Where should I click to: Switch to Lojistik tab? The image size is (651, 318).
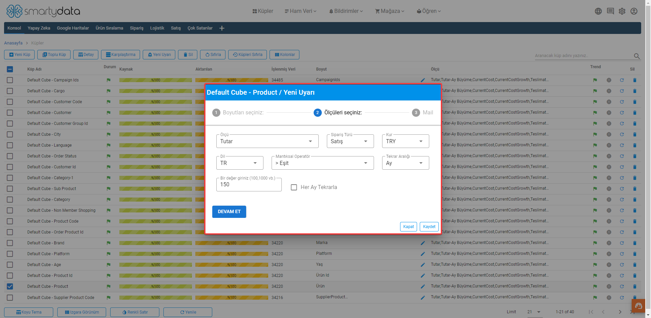[x=157, y=28]
